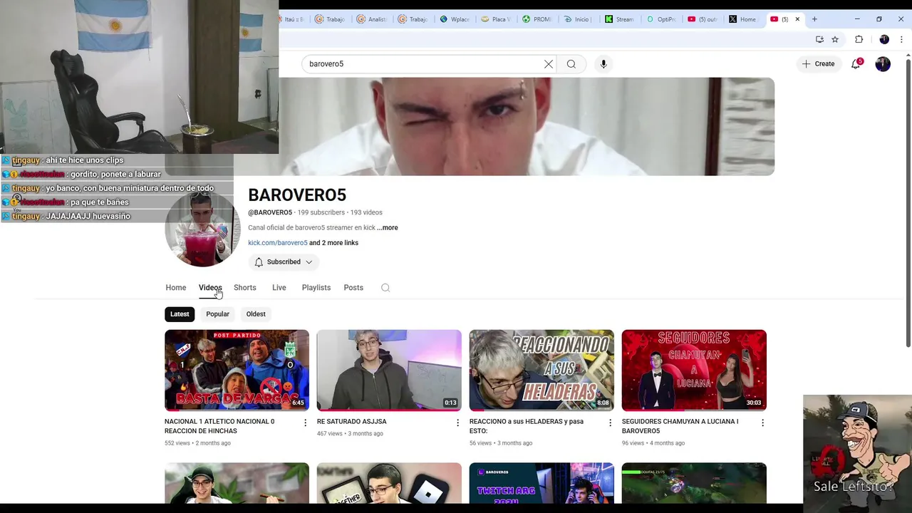Viewport: 912px width, 513px height.
Task: Clear the barovero5 search text
Action: tap(549, 64)
